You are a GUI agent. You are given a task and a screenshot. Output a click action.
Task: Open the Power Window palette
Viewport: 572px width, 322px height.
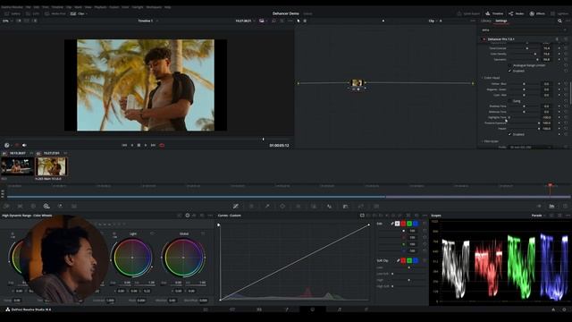click(x=282, y=207)
